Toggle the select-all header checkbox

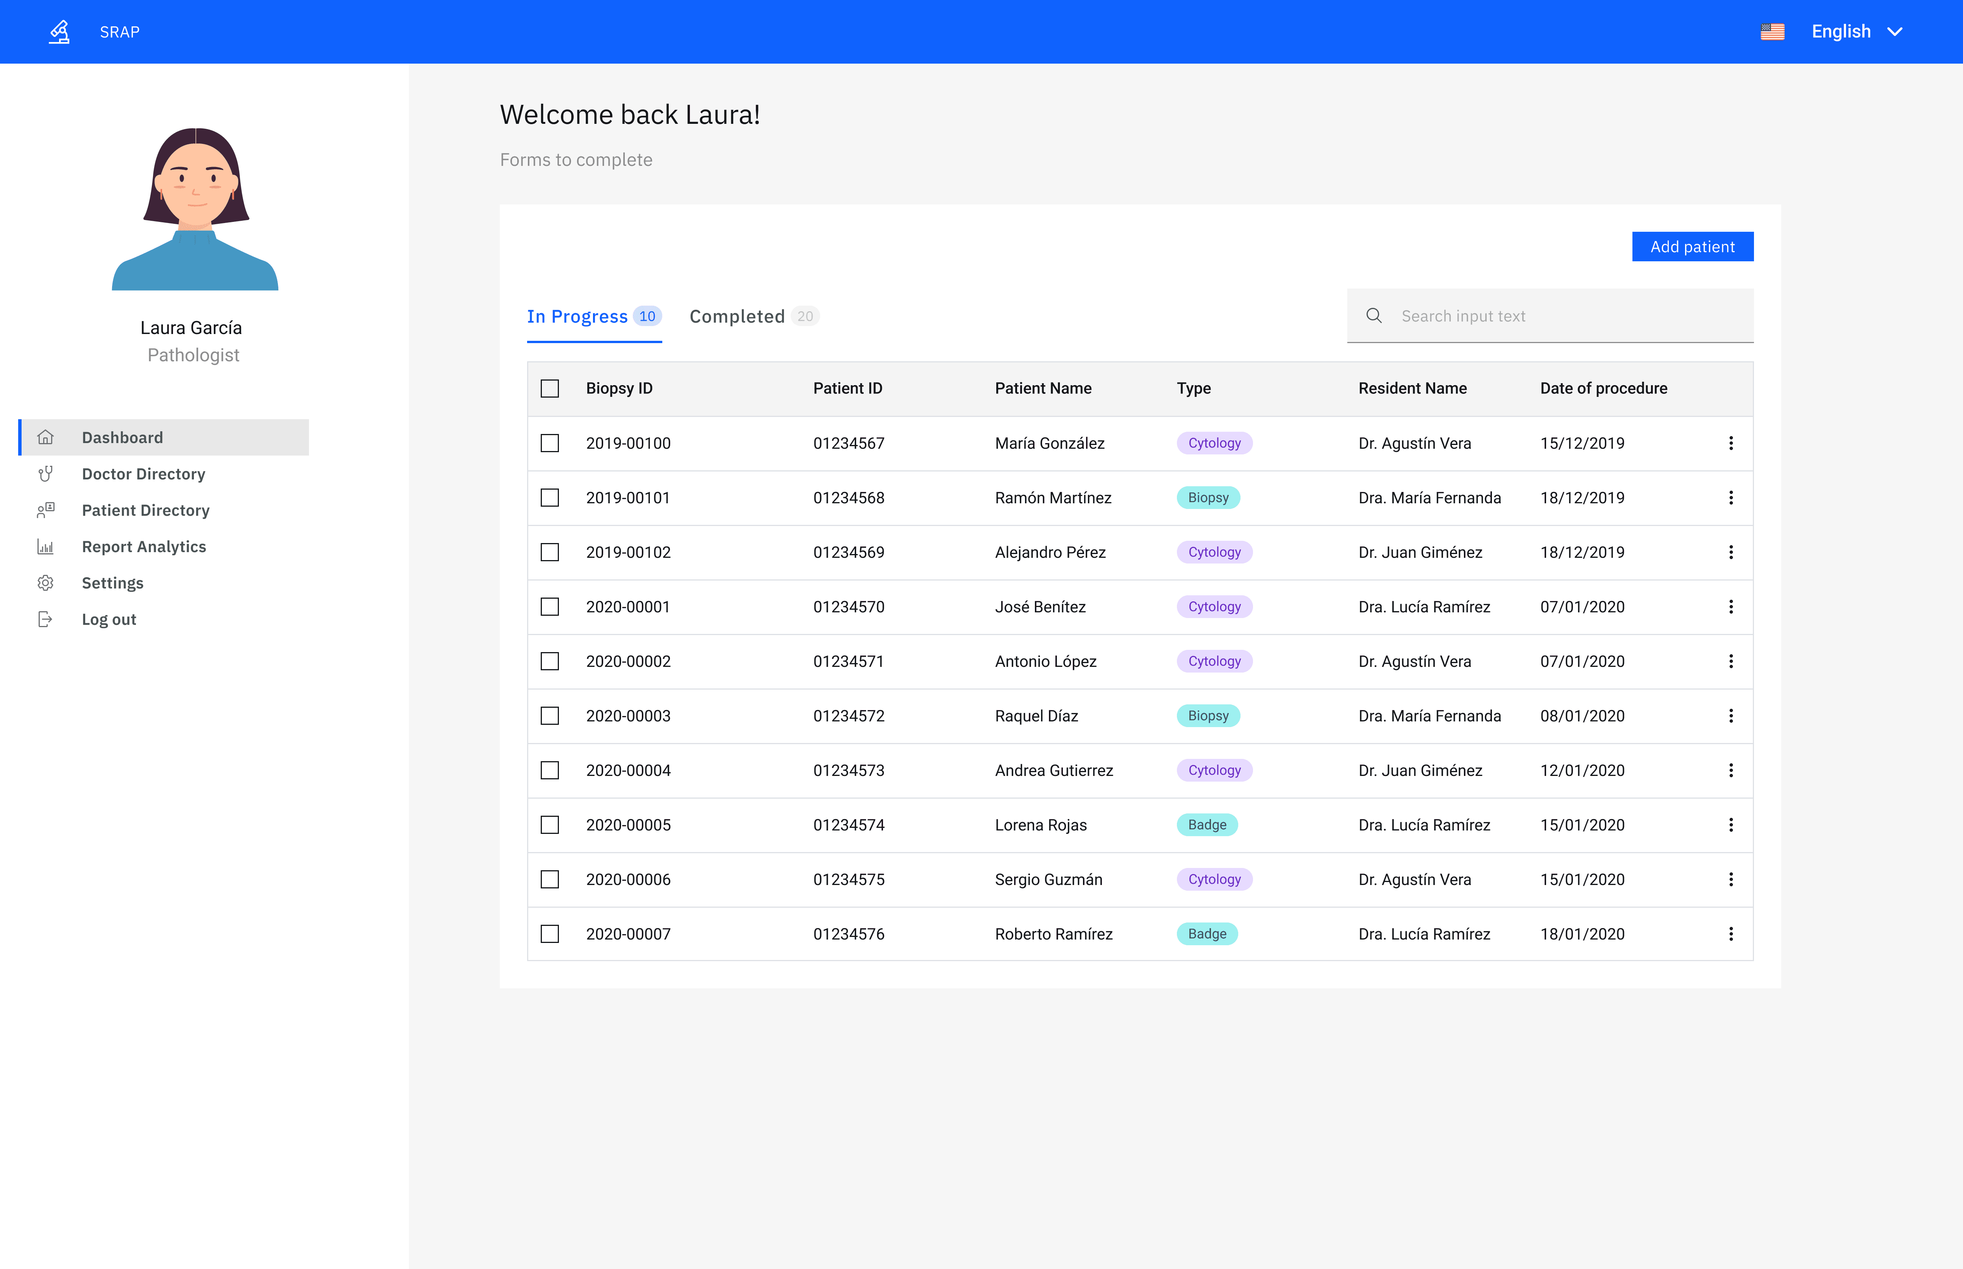[x=549, y=388]
